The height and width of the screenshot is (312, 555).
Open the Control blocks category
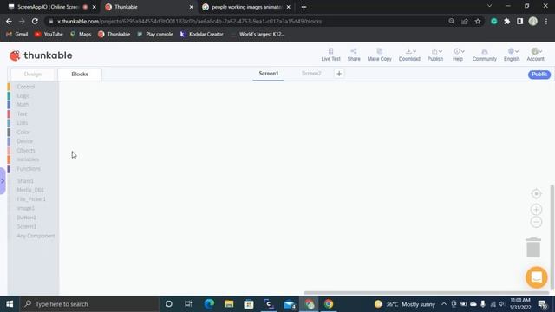tap(25, 87)
